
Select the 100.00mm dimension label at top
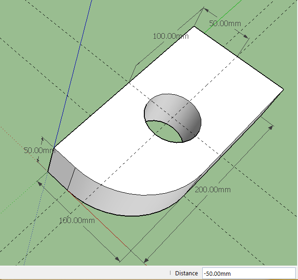click(x=170, y=36)
